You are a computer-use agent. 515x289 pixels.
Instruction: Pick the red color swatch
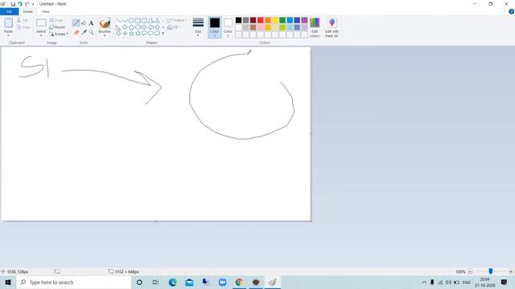(261, 20)
